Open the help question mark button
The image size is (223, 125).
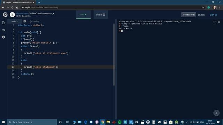(216, 113)
